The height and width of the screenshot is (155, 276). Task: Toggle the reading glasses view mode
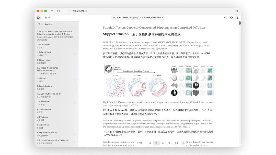pyautogui.click(x=176, y=143)
